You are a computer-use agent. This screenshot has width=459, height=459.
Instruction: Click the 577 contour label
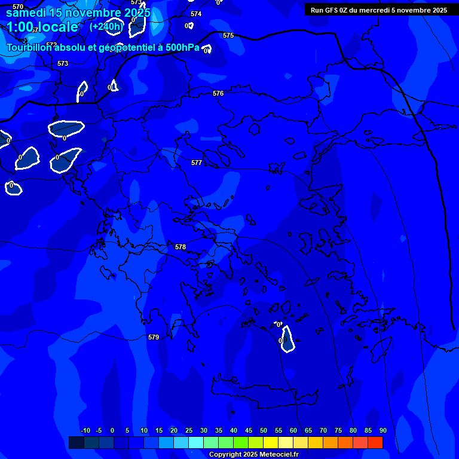[x=197, y=163]
